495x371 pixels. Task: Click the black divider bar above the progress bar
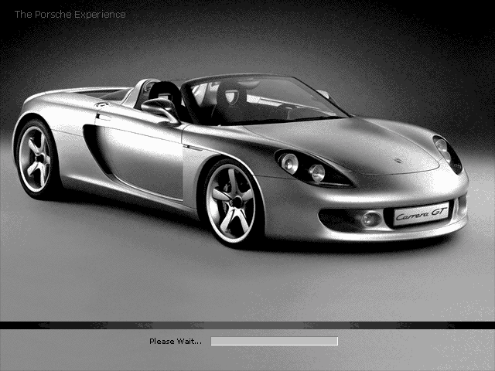tap(247, 325)
